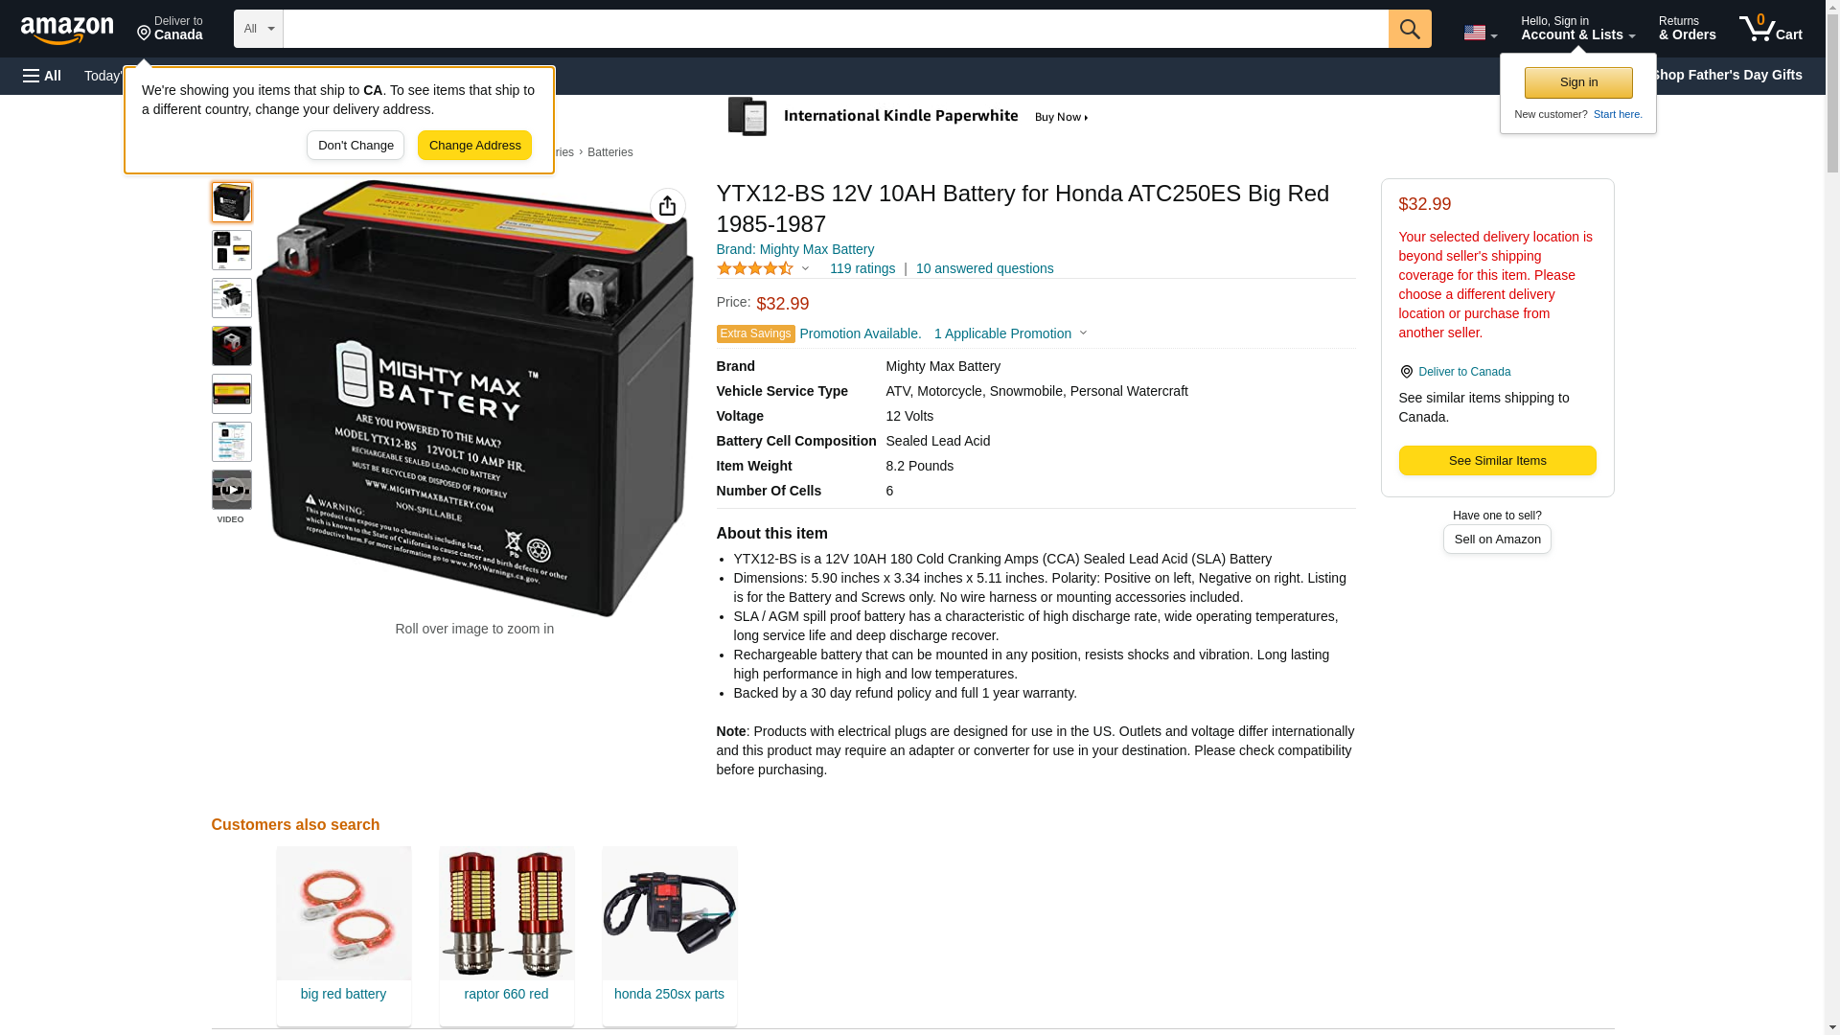Image resolution: width=1840 pixels, height=1035 pixels.
Task: Click the Deliver to Canada location icon
Action: (x=1406, y=372)
